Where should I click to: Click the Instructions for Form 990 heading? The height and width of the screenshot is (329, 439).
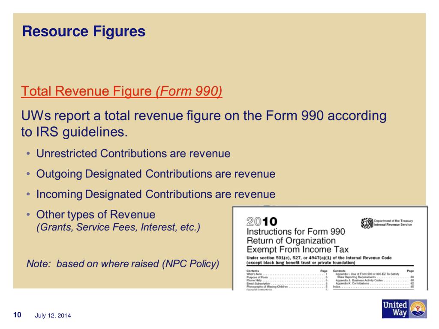pyautogui.click(x=296, y=232)
